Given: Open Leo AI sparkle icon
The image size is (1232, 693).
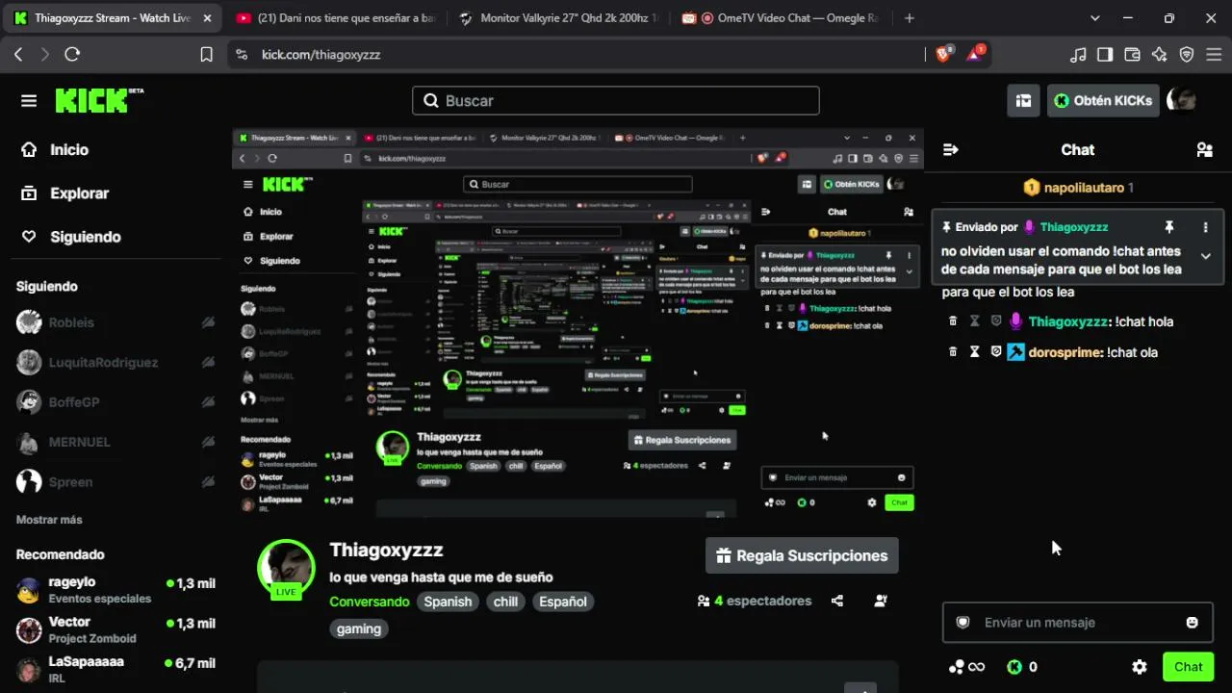Looking at the screenshot, I should 1160,55.
